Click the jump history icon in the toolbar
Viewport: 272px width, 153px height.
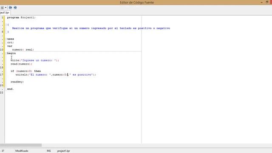[2, 8]
